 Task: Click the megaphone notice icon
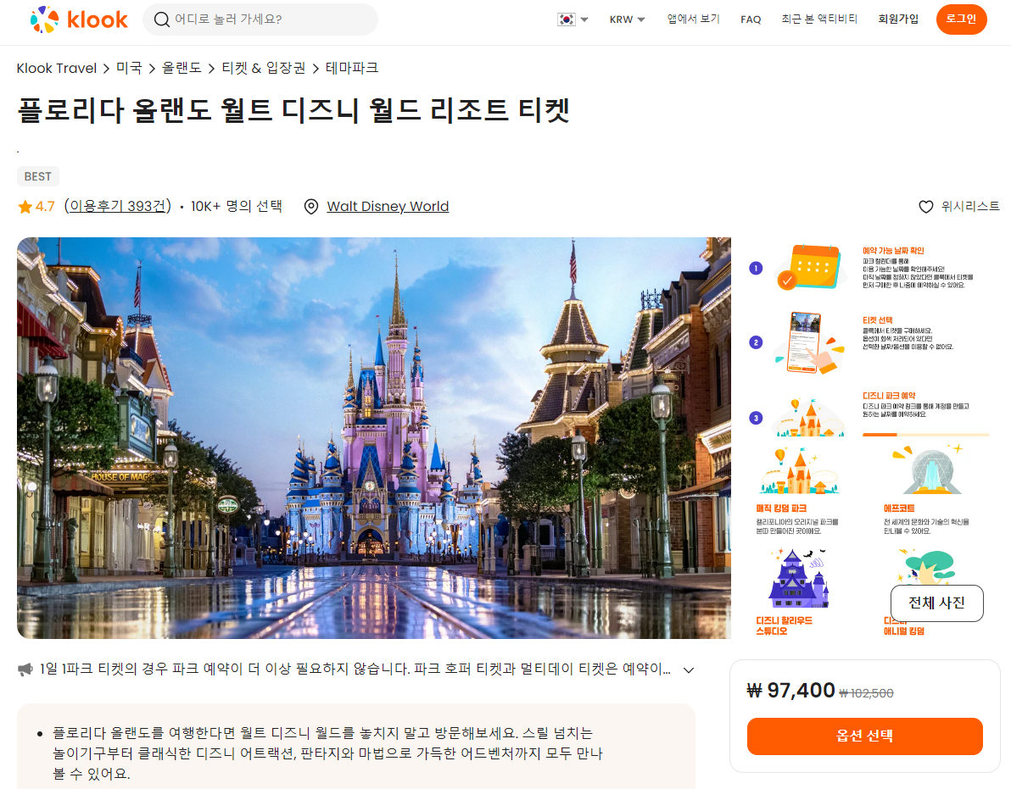click(25, 670)
